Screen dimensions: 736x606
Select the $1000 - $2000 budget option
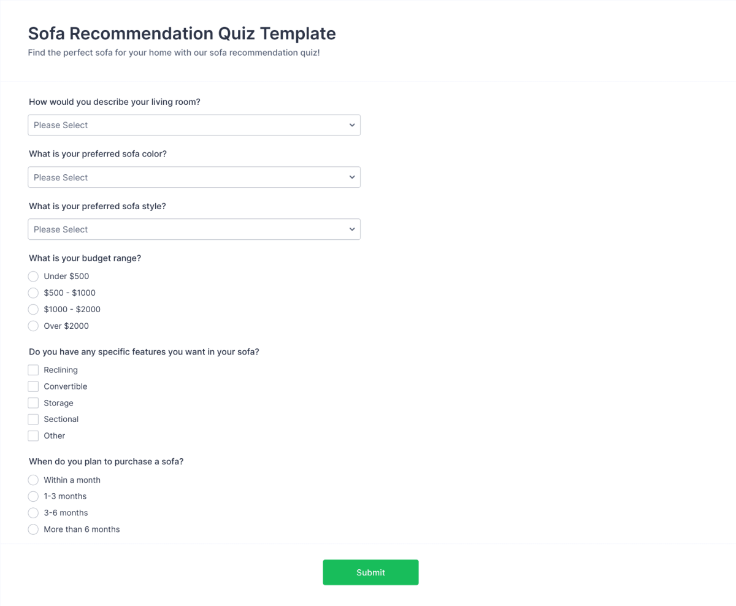click(x=33, y=309)
